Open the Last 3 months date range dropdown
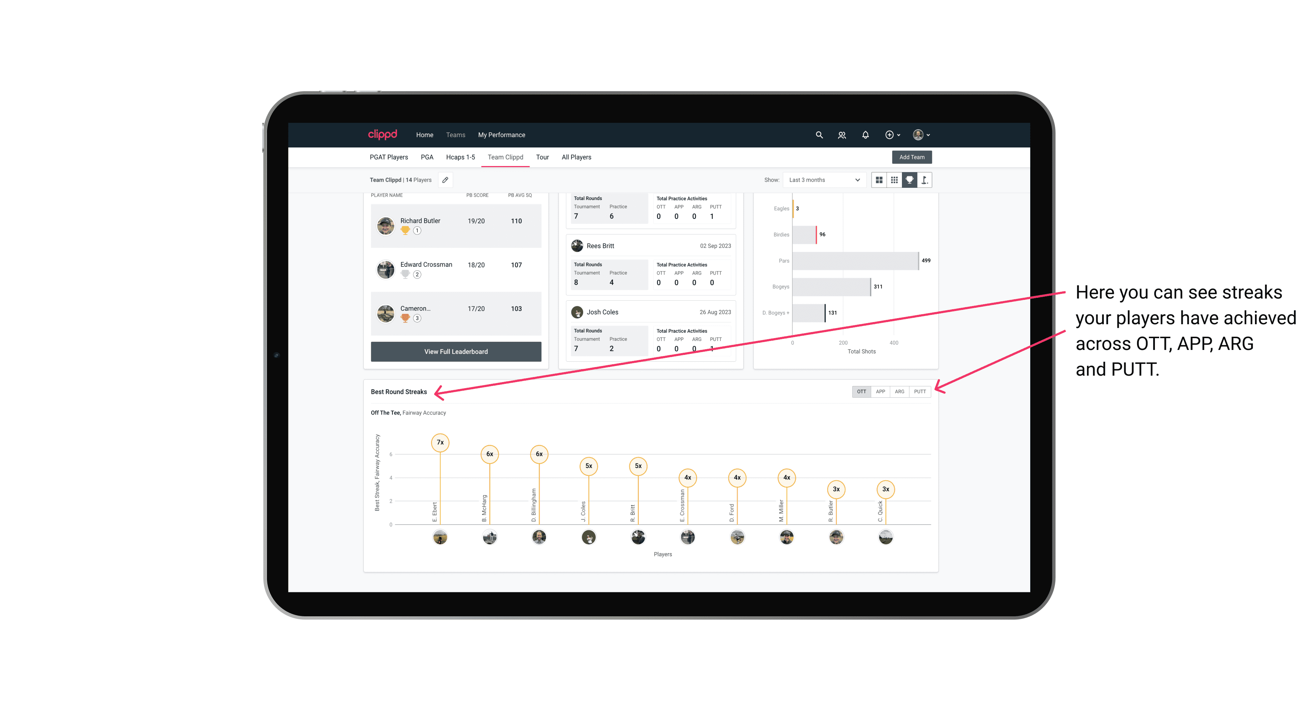The height and width of the screenshot is (707, 1315). tap(823, 180)
